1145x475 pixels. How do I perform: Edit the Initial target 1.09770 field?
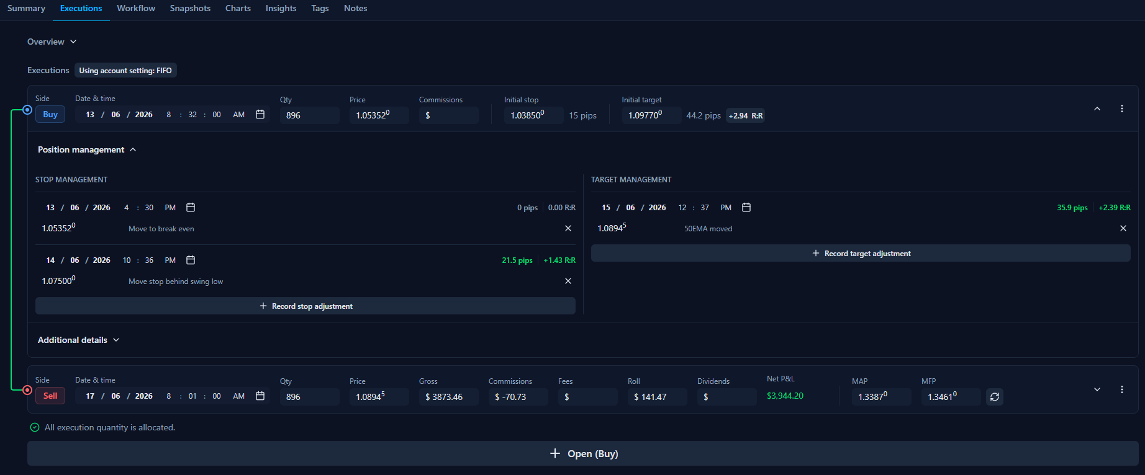point(652,115)
